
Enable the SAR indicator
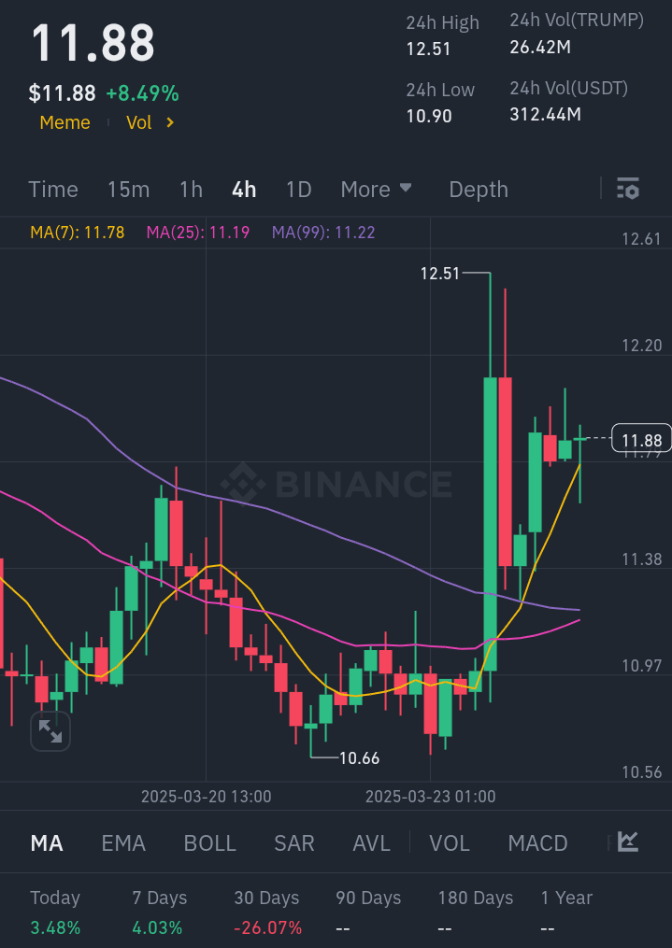[294, 842]
